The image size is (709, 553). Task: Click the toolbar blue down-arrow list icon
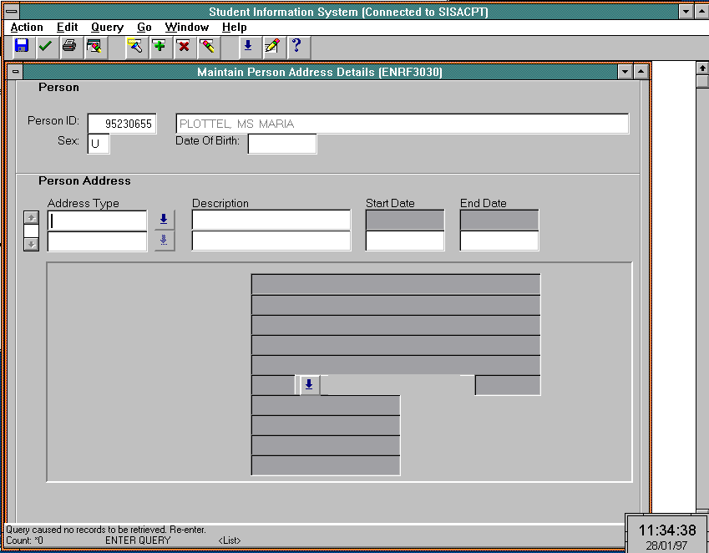pos(247,47)
